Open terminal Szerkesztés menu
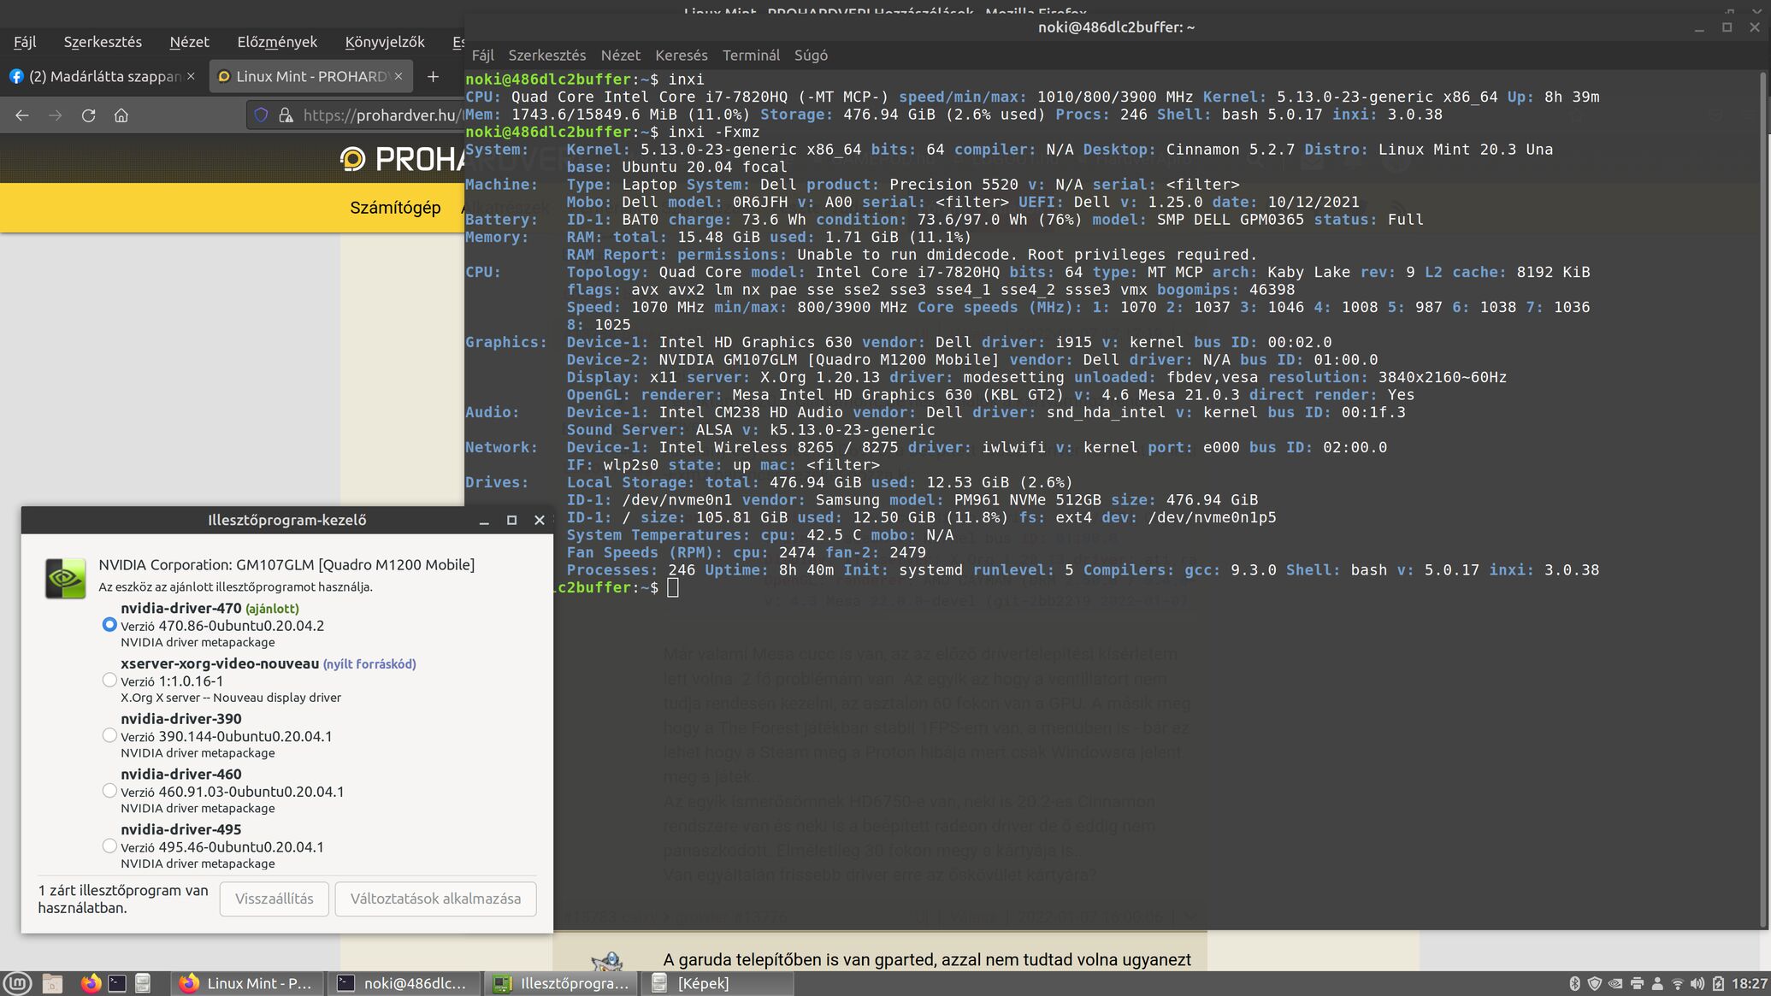 547,56
